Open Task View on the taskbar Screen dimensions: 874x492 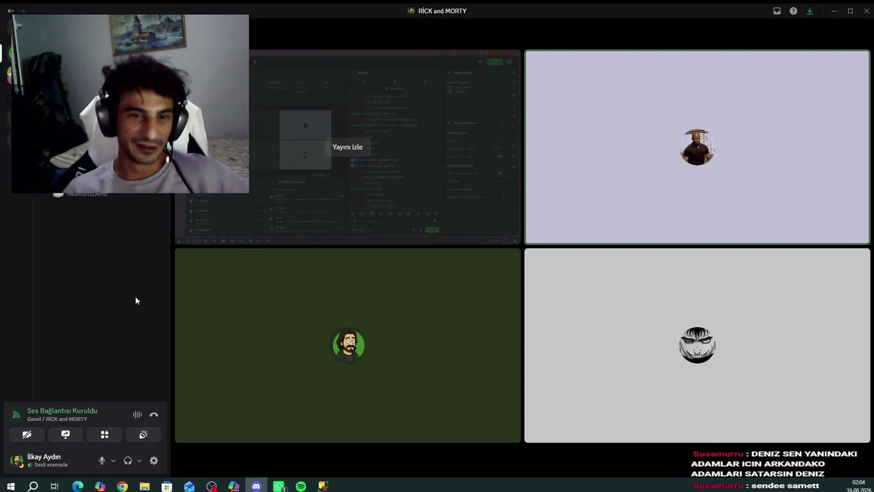55,487
